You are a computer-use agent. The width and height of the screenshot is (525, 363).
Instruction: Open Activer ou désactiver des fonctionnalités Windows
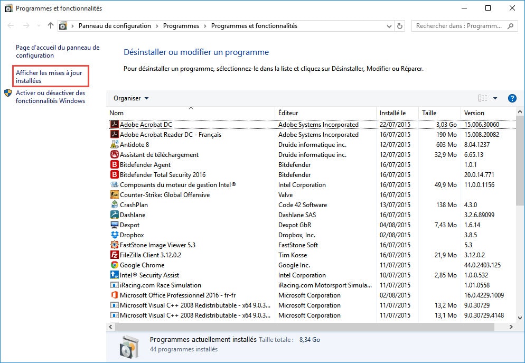point(51,97)
